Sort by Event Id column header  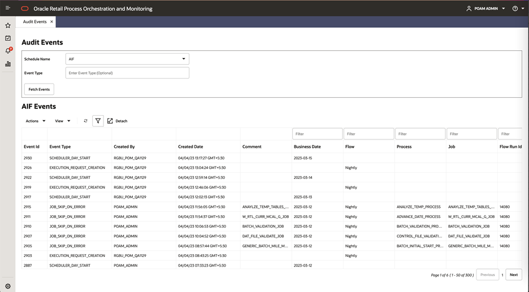pyautogui.click(x=32, y=147)
